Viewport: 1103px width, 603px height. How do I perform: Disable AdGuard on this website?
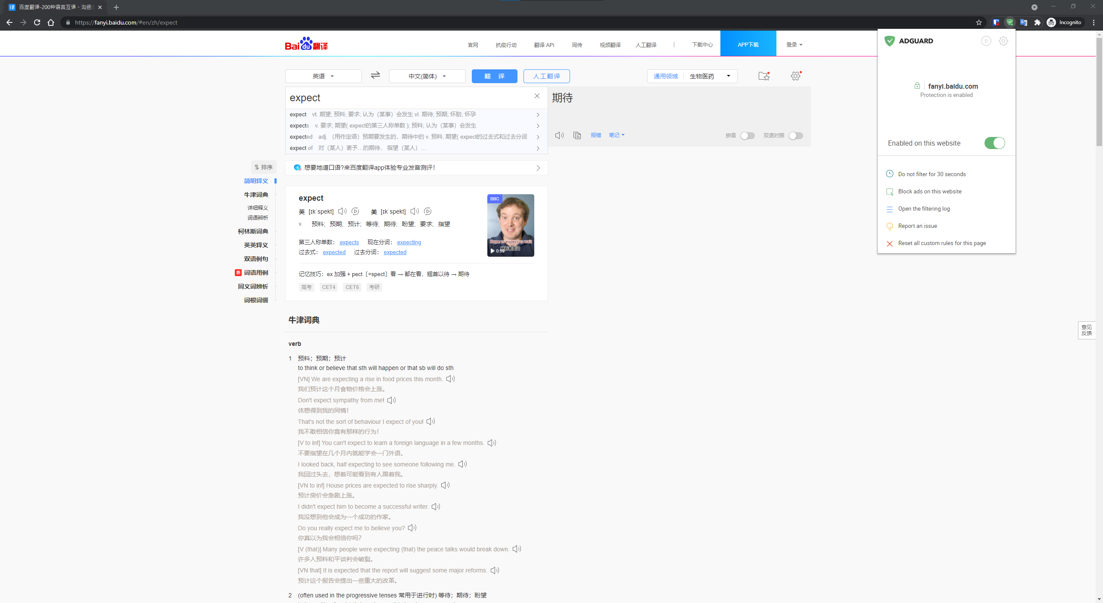pos(994,143)
